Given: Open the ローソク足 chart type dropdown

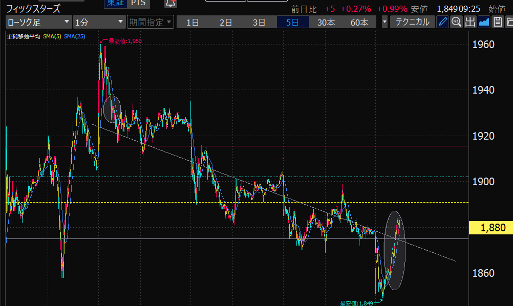Looking at the screenshot, I should point(39,22).
